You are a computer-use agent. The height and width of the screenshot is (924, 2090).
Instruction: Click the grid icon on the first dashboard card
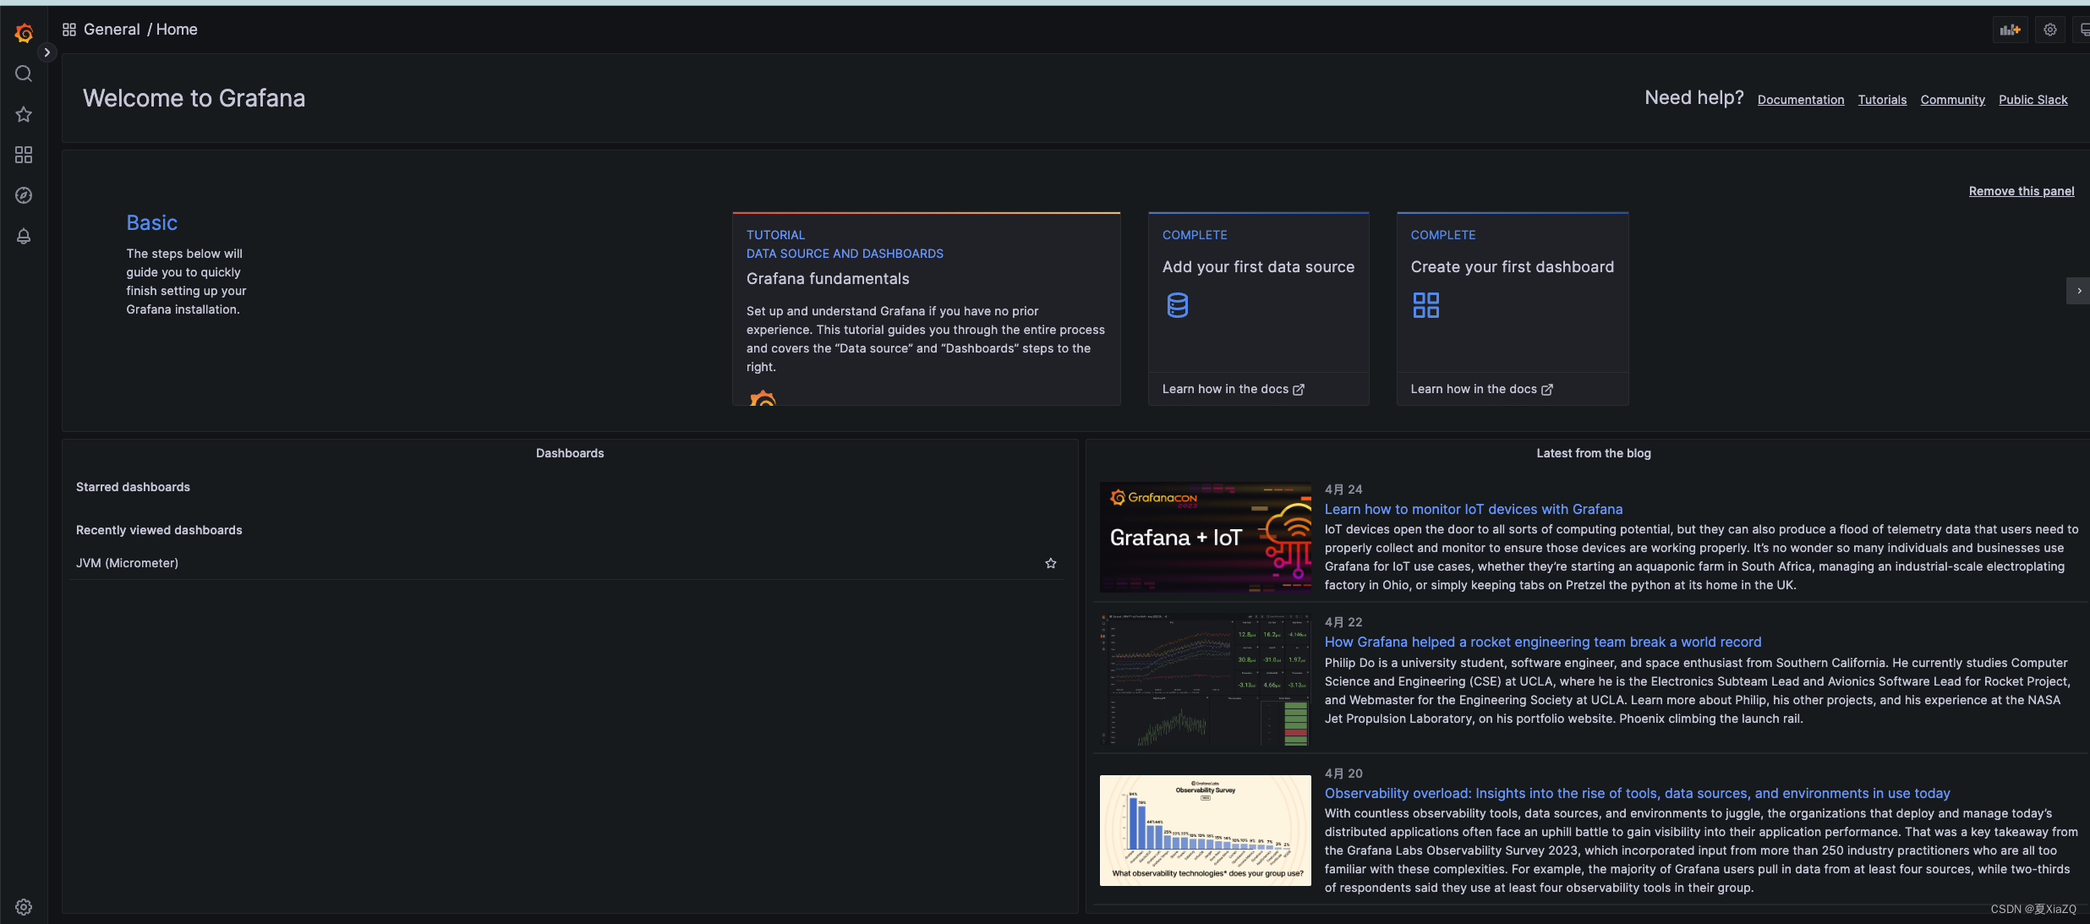tap(1425, 305)
